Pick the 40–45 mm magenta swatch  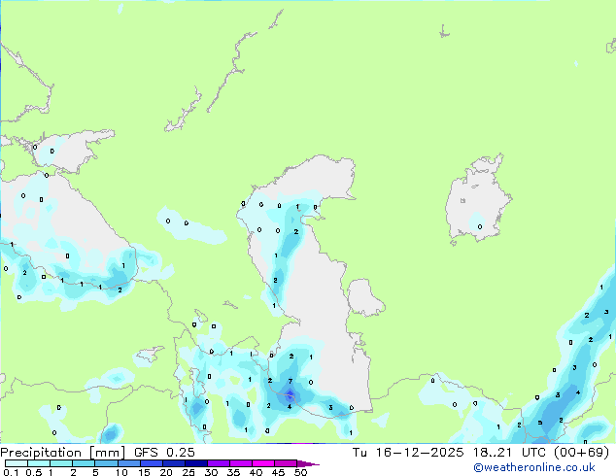click(x=263, y=463)
